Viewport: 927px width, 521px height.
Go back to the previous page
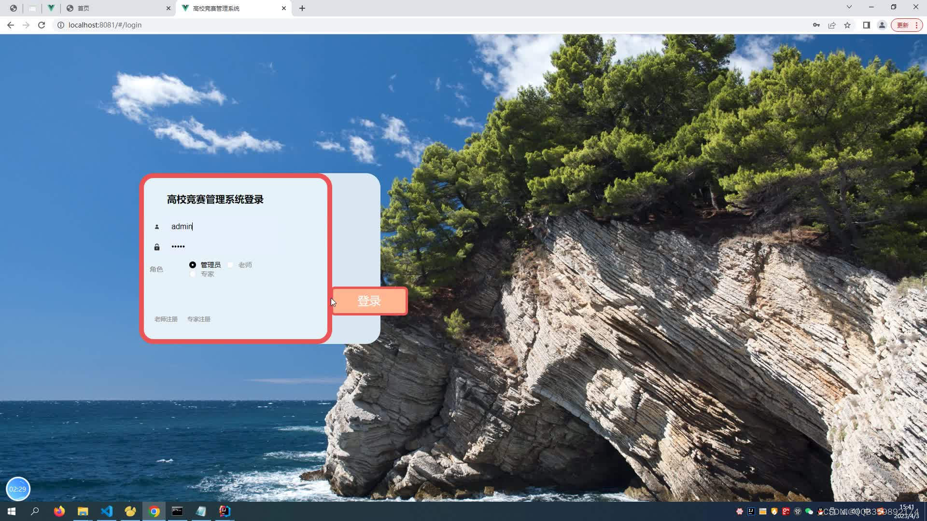coord(11,25)
